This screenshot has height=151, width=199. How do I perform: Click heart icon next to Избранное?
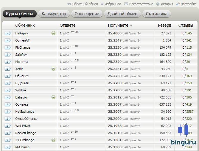[x=102, y=4]
